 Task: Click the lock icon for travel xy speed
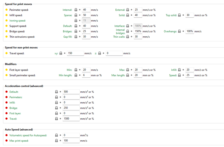tap(60, 53)
